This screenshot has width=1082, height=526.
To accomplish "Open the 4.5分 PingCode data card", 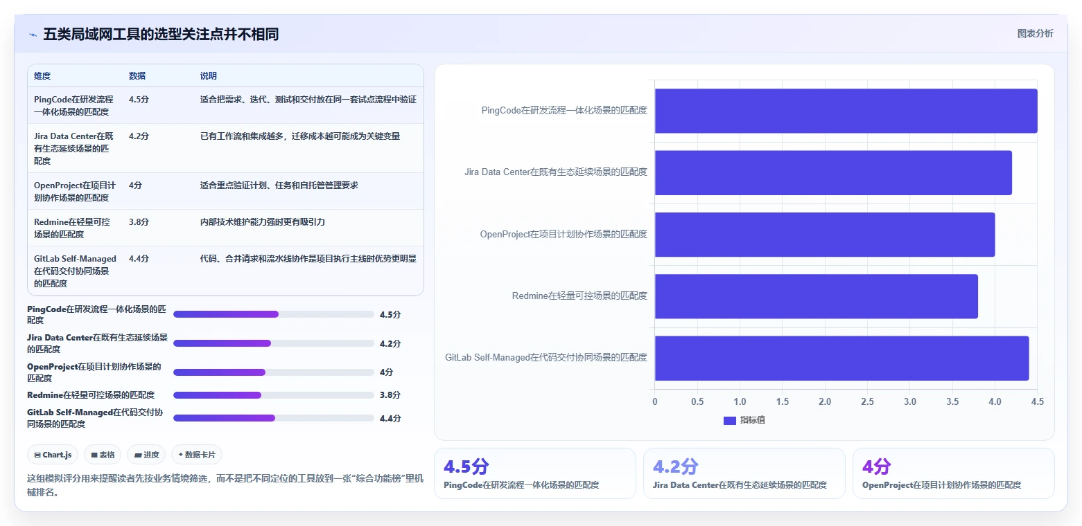I will (534, 473).
